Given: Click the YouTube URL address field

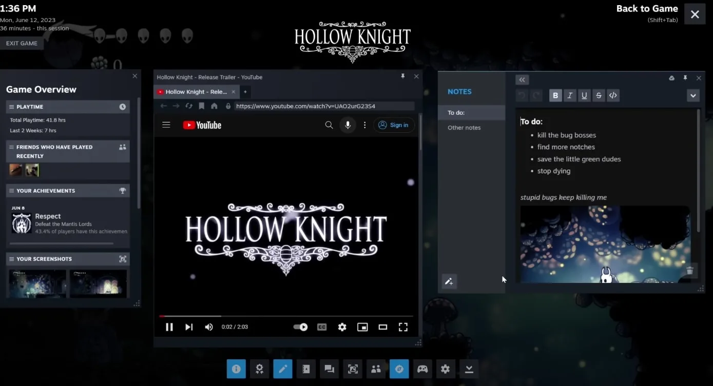Looking at the screenshot, I should click(x=324, y=106).
